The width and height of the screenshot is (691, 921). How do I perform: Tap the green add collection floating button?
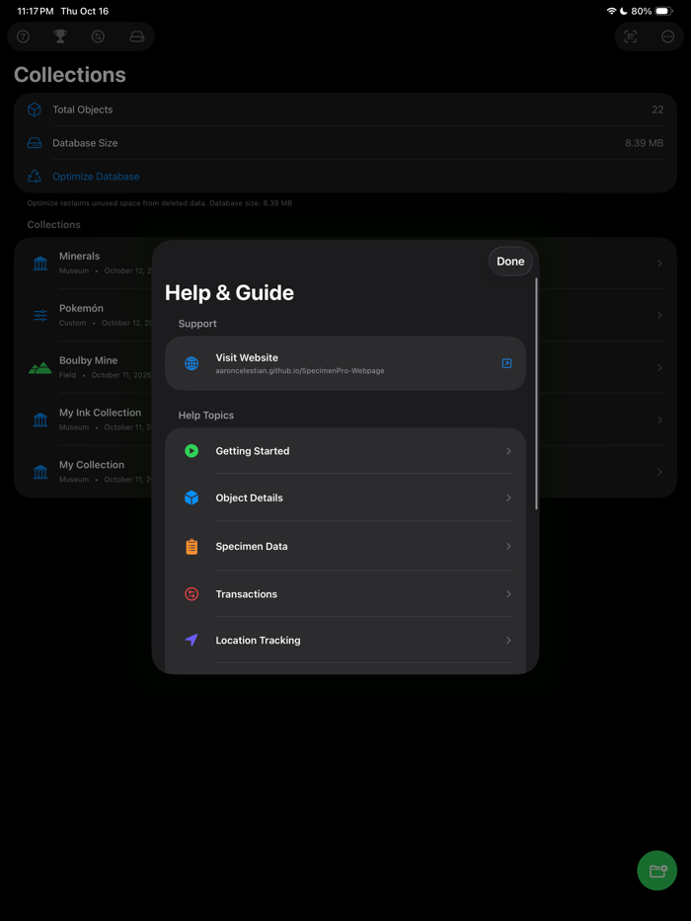pos(656,871)
